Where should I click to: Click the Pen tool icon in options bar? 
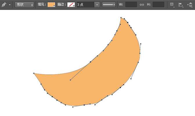(4, 5)
